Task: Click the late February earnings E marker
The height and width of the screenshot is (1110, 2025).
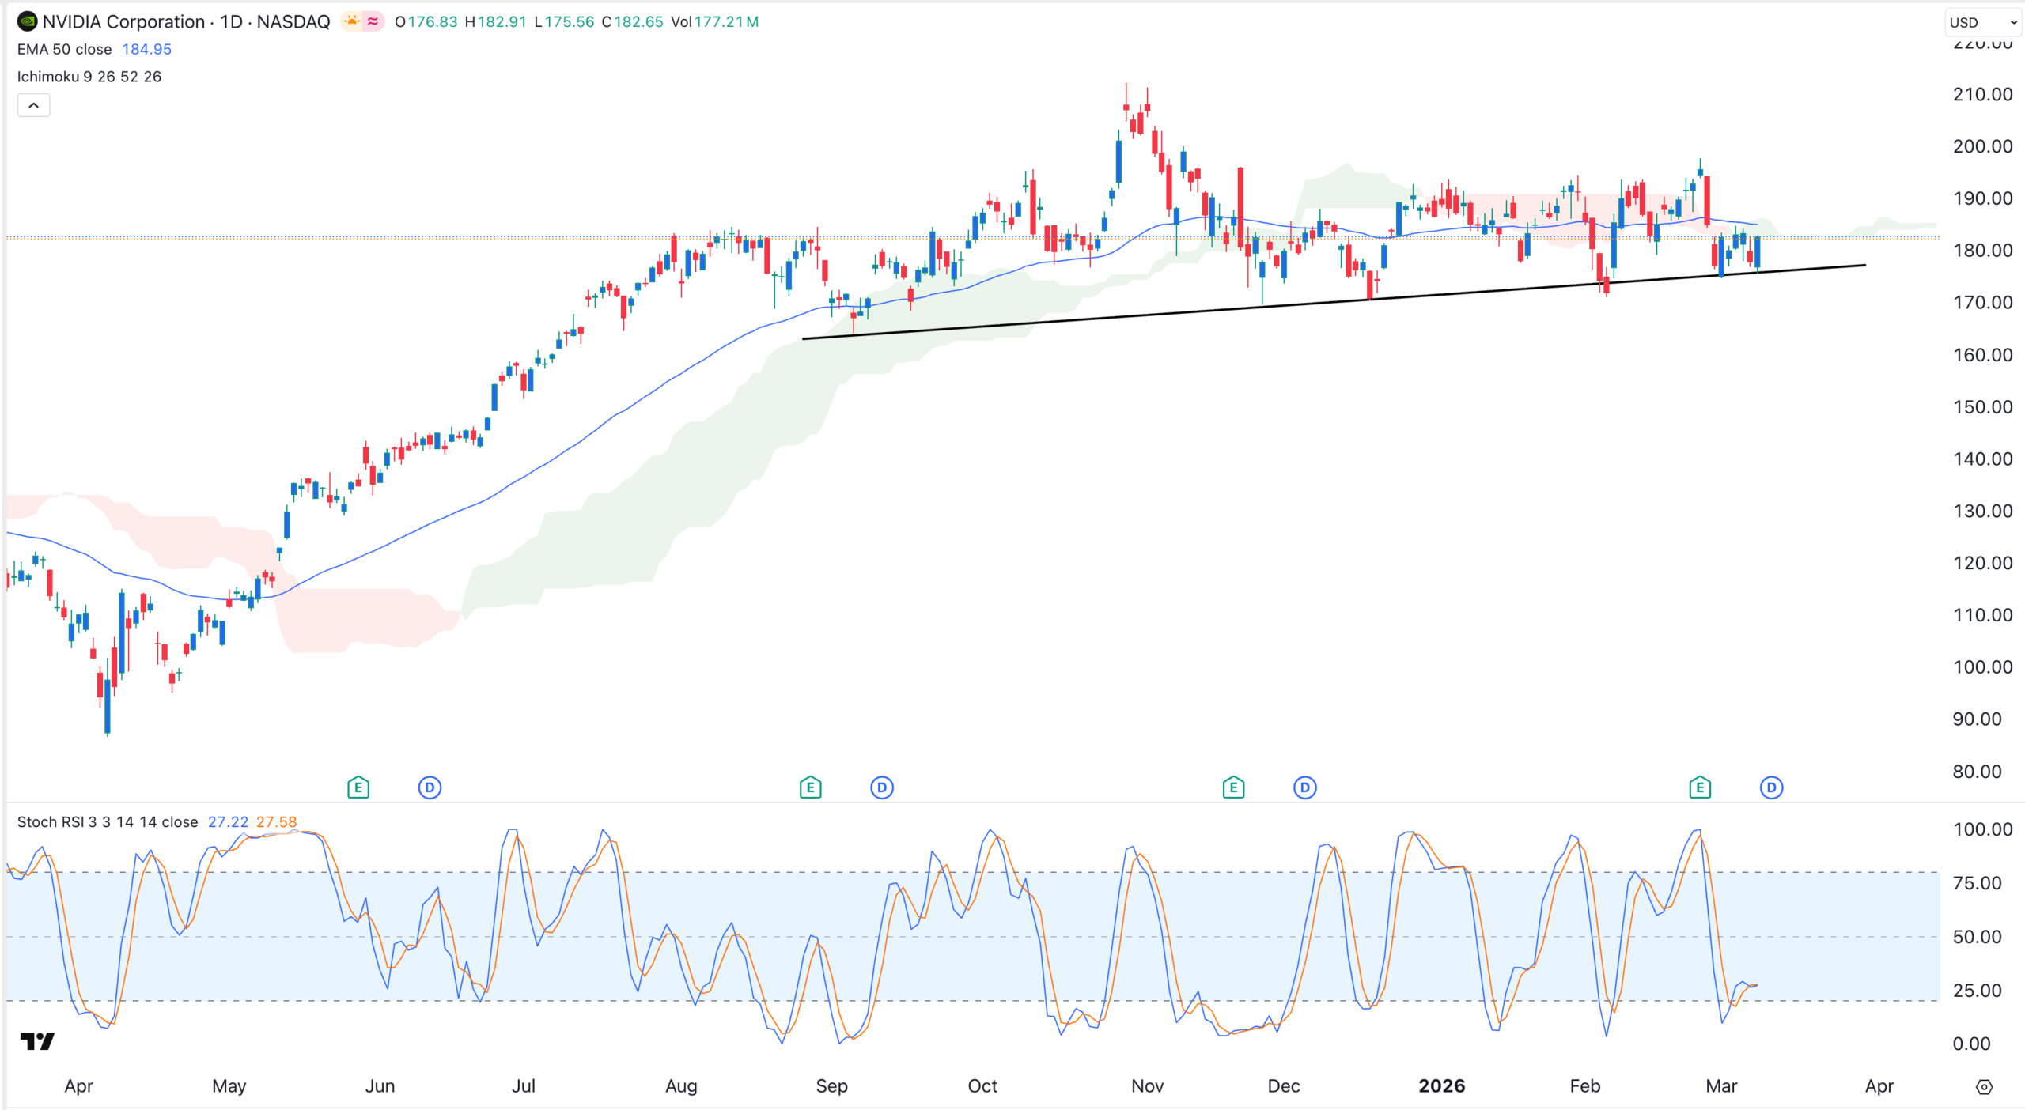Action: [x=1700, y=787]
